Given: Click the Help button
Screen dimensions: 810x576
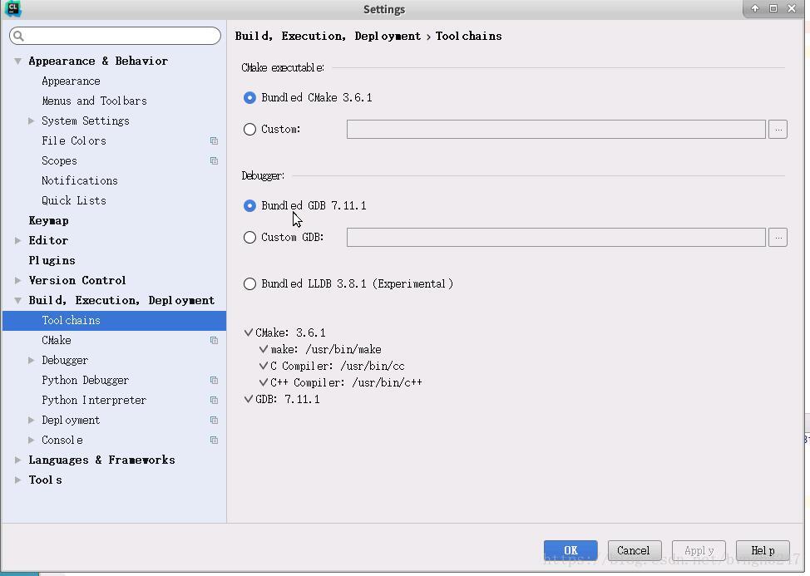Looking at the screenshot, I should coord(763,550).
